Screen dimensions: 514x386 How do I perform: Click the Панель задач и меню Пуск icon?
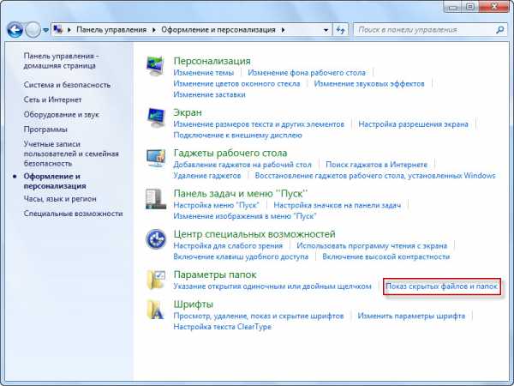tap(156, 199)
